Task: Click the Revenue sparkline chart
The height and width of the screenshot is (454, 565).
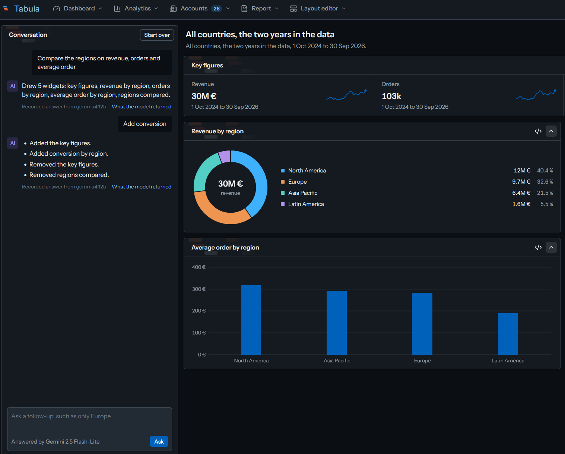Action: point(346,95)
